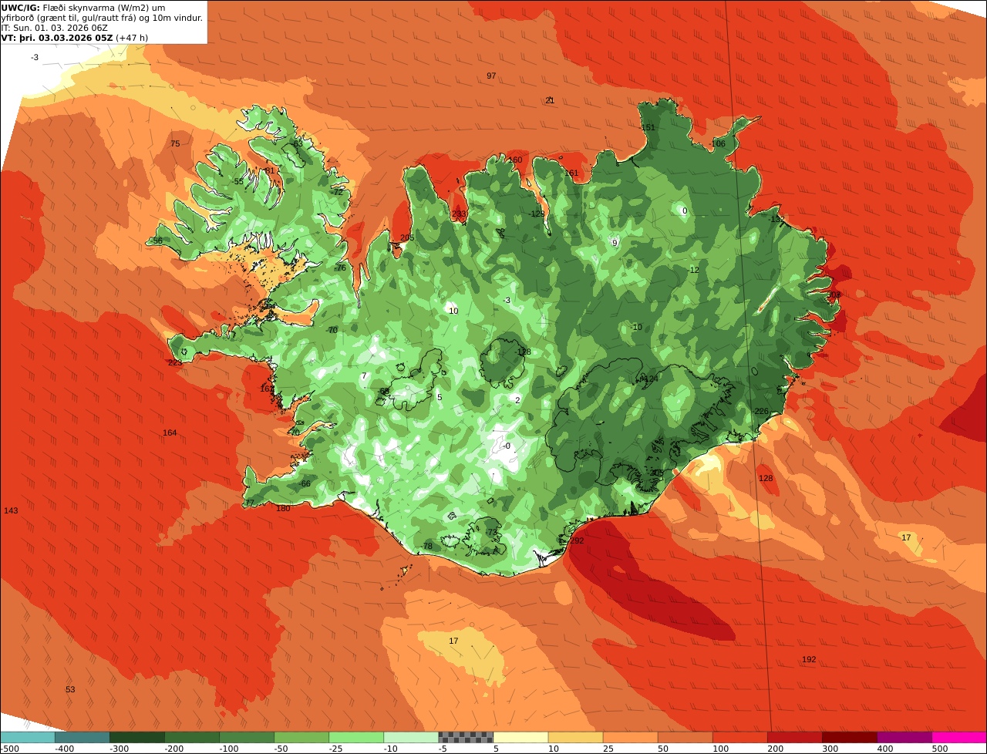Image resolution: width=987 pixels, height=754 pixels.
Task: Click the '223' value at the western peninsula tip
Action: click(175, 362)
